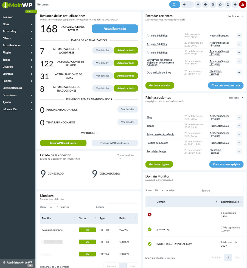
Task: Click the Administración de WP WordPress icon
Action: pos(4,263)
